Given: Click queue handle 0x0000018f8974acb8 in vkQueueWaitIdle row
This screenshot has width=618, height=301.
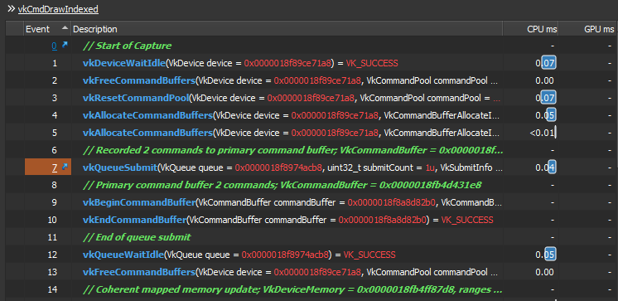Looking at the screenshot, I should tap(285, 255).
